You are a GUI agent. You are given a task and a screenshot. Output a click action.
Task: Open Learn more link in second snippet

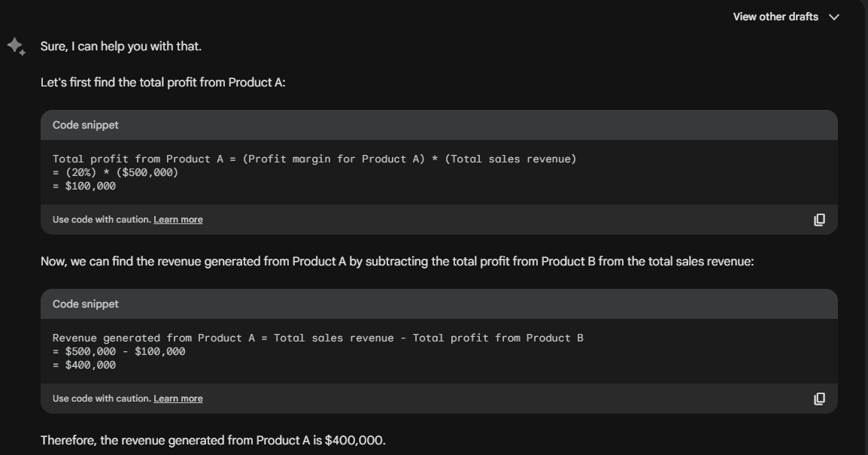tap(178, 399)
